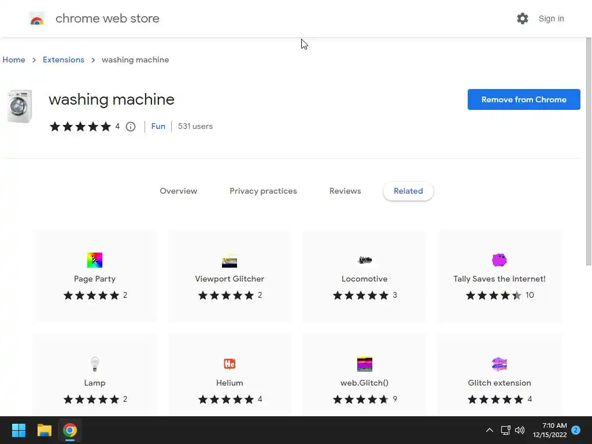Image resolution: width=592 pixels, height=444 pixels.
Task: Click the Chrome taskbar icon
Action: pyautogui.click(x=70, y=430)
